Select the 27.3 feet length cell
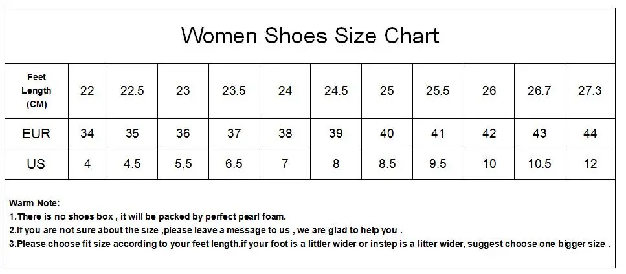 590,91
